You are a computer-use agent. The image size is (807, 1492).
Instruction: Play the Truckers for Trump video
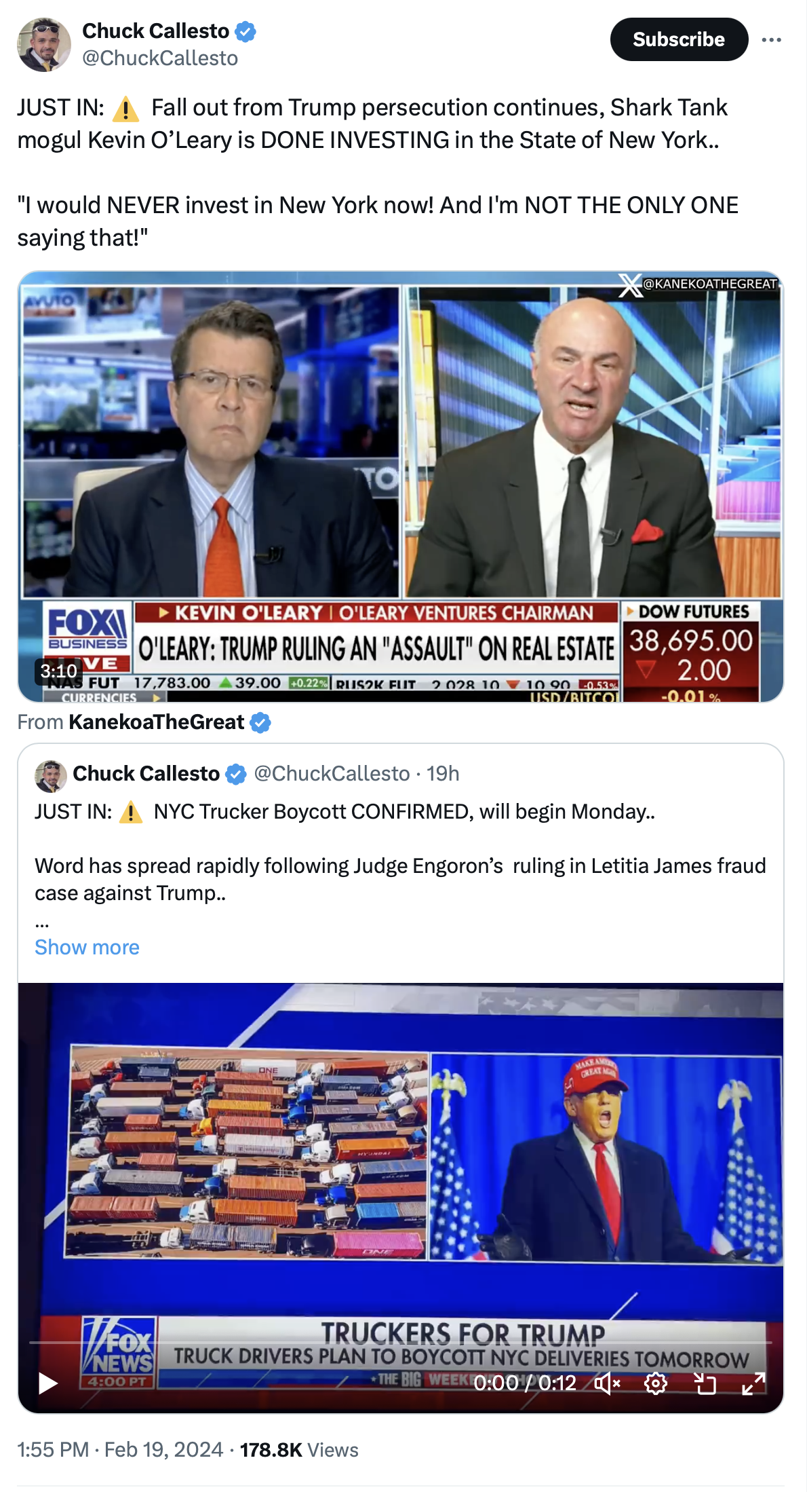pos(47,1383)
